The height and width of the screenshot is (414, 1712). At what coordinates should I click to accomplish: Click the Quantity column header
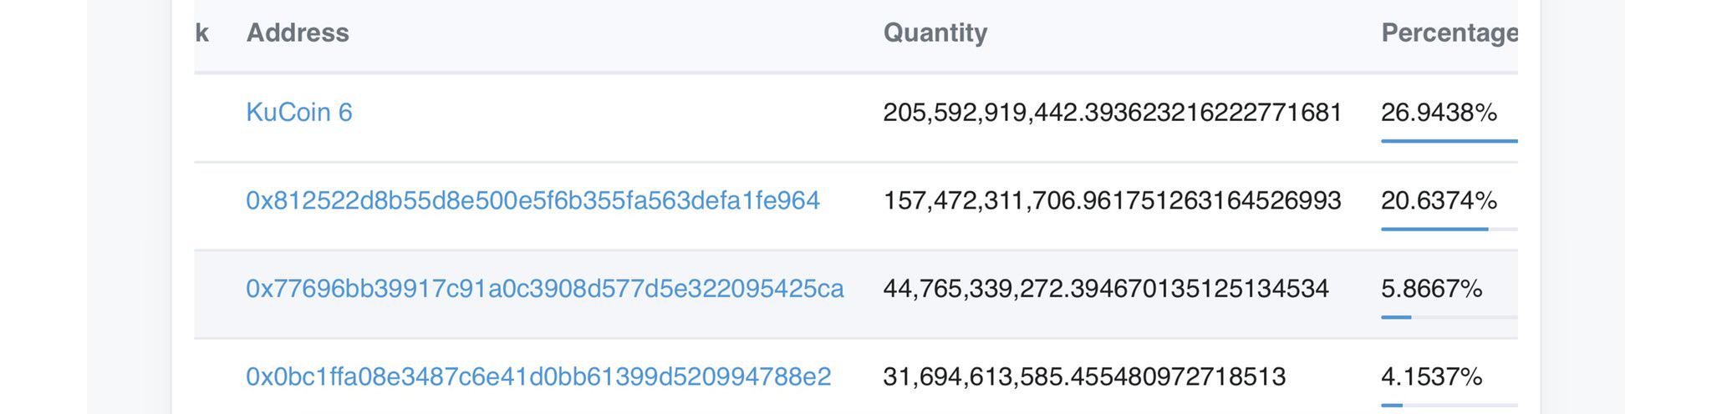tap(935, 33)
